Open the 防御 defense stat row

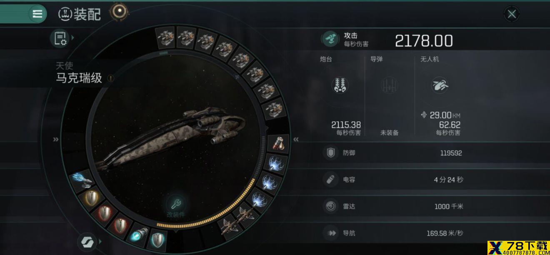tap(435, 153)
